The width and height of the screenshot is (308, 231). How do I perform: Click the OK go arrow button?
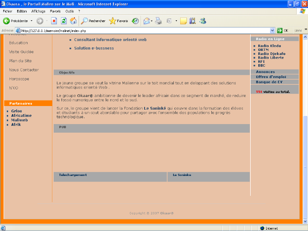coord(282,31)
